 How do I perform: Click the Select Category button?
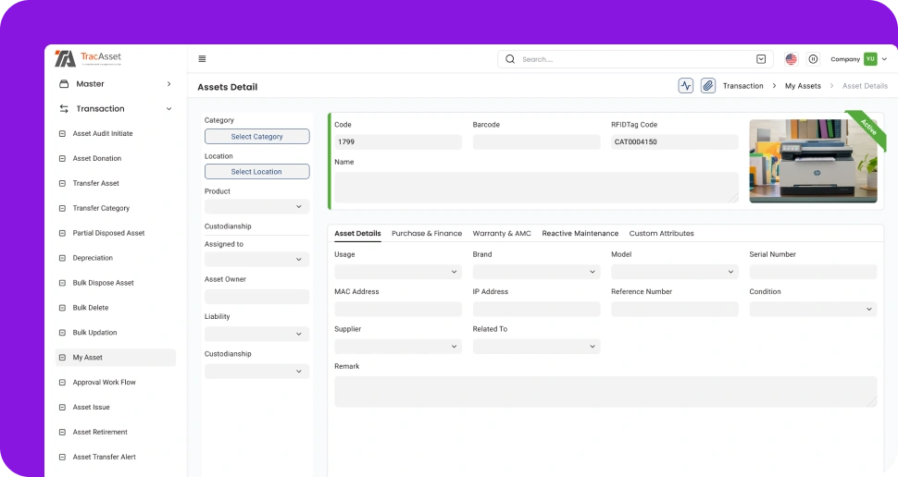coord(256,137)
